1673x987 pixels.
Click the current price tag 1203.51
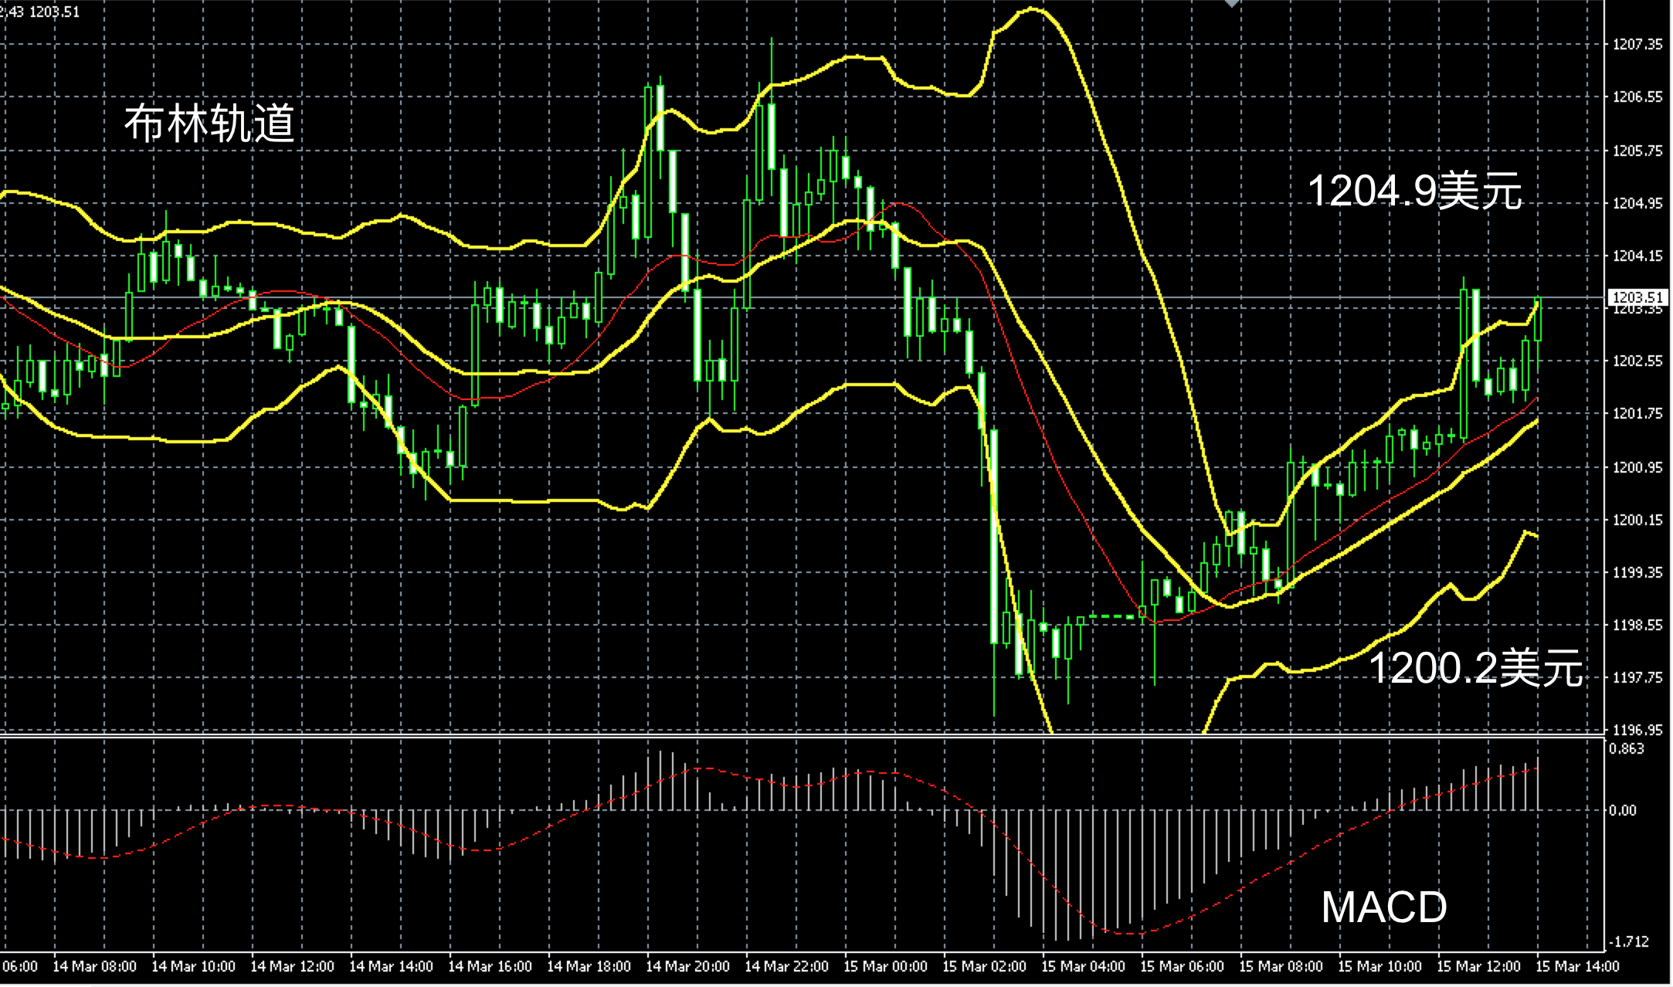(x=1637, y=297)
